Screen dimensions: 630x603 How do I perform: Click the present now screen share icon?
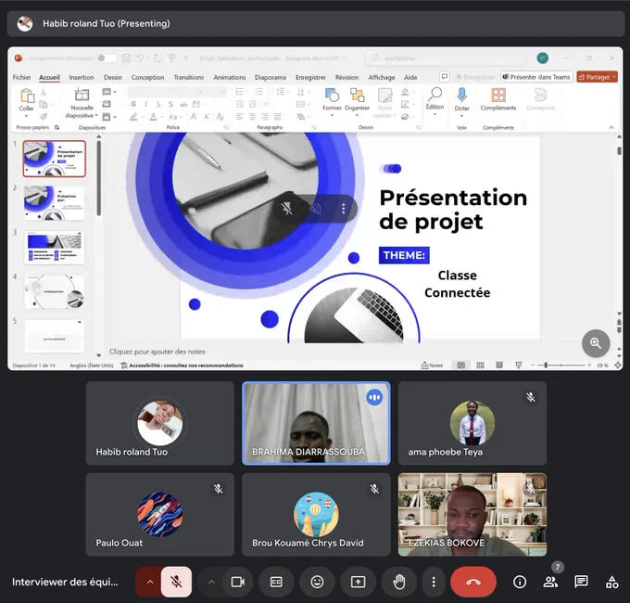(x=358, y=582)
